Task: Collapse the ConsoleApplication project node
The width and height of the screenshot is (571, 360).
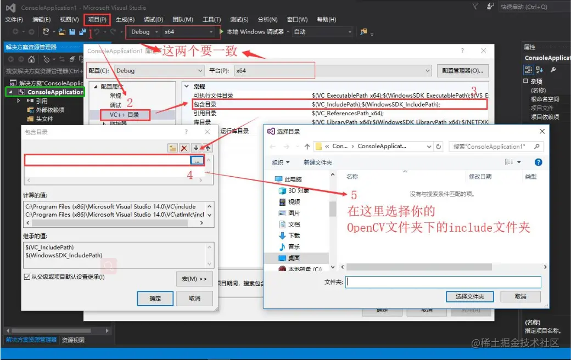Action: coord(10,92)
